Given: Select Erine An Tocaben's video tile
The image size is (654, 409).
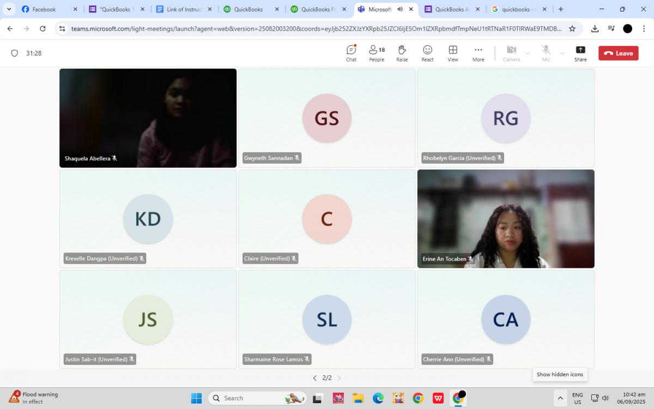Looking at the screenshot, I should coord(505,218).
